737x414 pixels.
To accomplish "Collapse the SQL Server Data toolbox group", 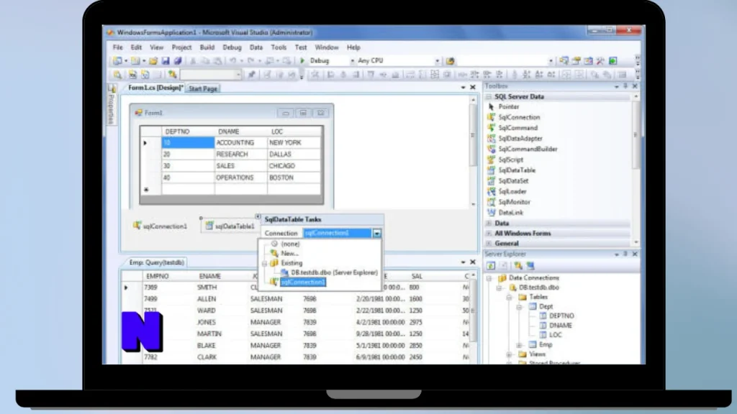I will tap(489, 96).
